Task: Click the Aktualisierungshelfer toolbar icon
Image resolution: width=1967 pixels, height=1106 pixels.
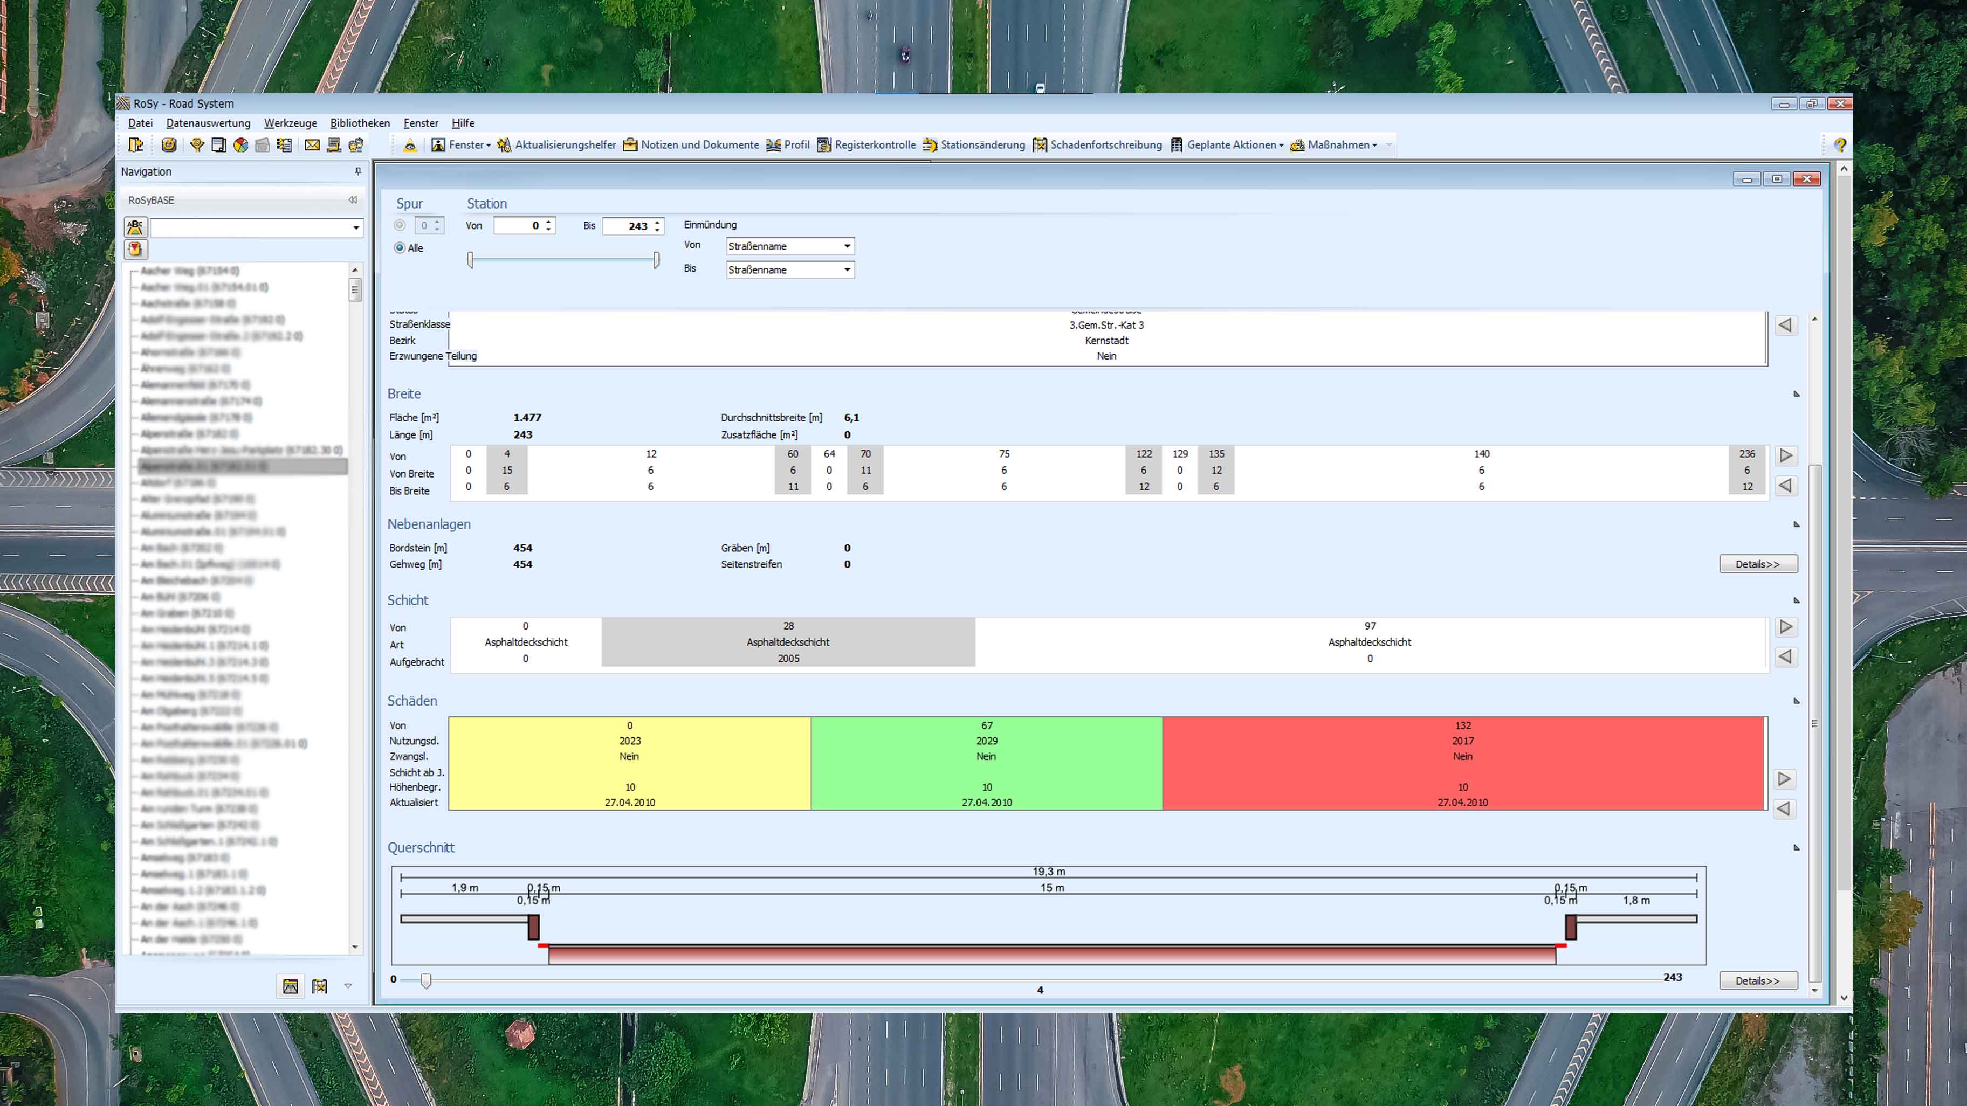Action: click(x=504, y=145)
